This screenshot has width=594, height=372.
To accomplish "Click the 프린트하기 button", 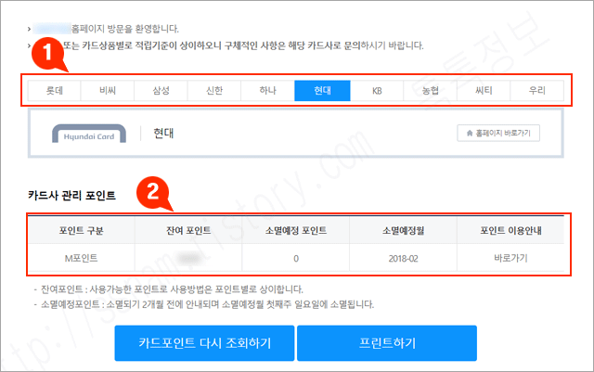I will coord(387,343).
